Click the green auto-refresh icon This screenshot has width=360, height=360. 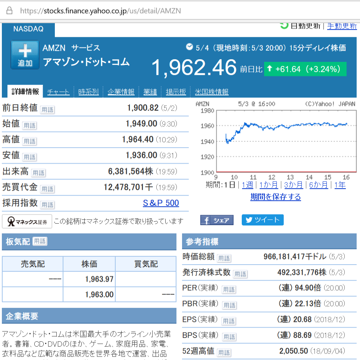(x=284, y=26)
